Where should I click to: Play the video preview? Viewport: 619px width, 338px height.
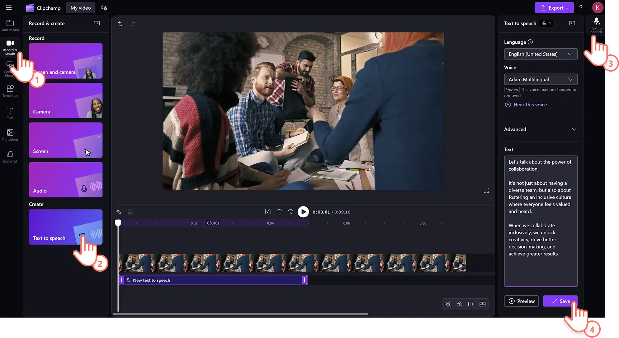pyautogui.click(x=303, y=212)
